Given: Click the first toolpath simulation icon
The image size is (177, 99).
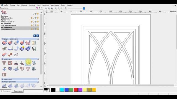Looking at the screenshot, I should (x=4, y=86).
